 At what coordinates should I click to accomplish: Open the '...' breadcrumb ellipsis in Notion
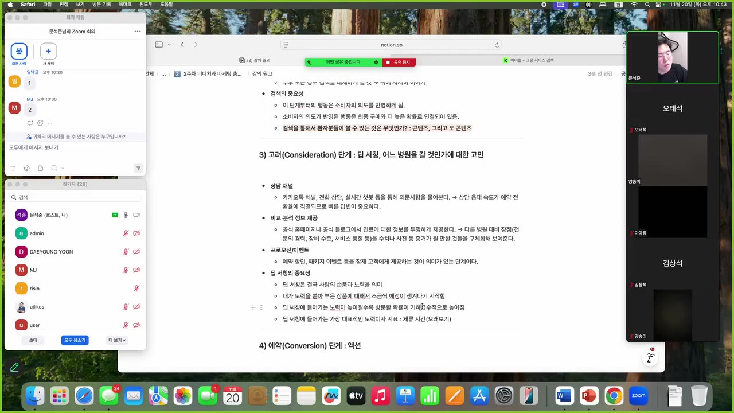click(163, 74)
